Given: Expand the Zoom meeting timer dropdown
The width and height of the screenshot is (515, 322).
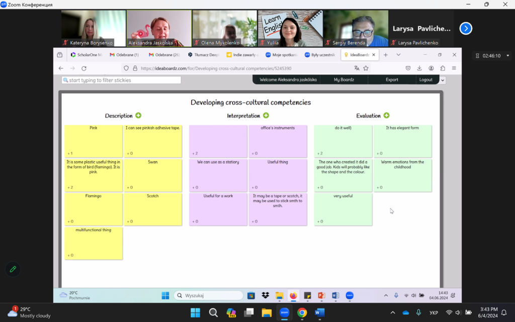Looking at the screenshot, I should click(x=507, y=56).
